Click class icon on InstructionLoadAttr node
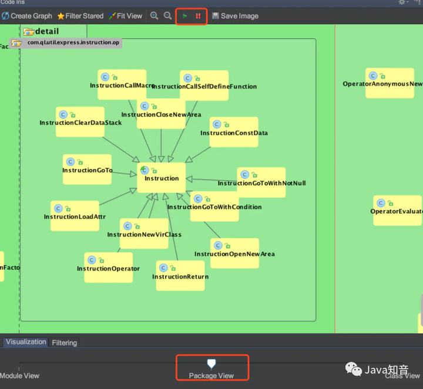This screenshot has width=423, height=389. coord(58,208)
